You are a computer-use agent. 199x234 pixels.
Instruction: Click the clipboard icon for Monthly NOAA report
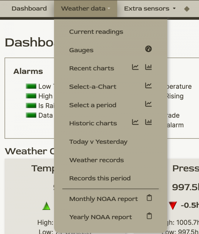149,198
